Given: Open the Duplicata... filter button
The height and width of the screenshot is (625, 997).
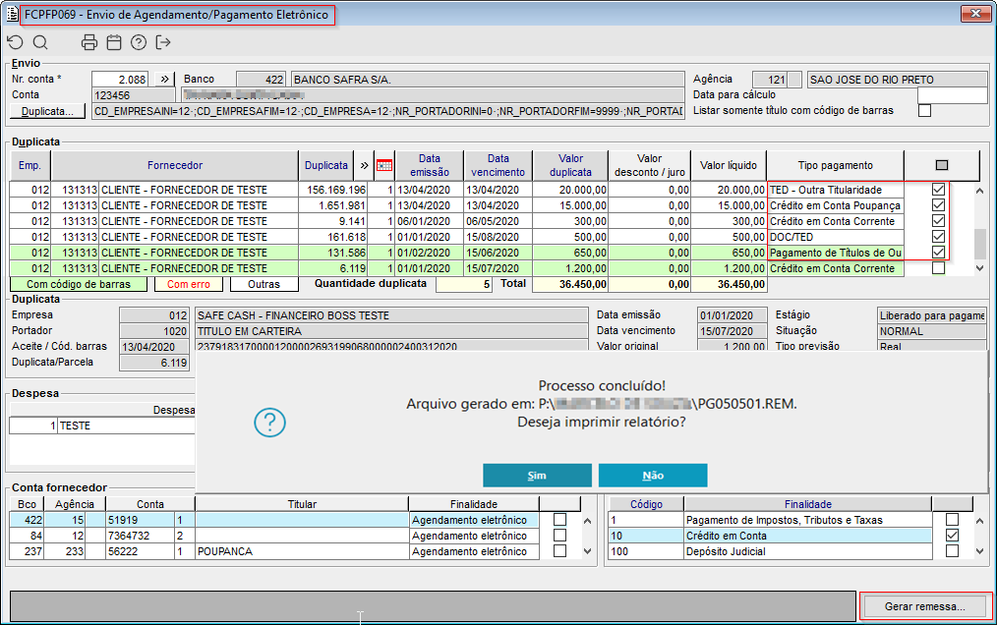Looking at the screenshot, I should 48,111.
